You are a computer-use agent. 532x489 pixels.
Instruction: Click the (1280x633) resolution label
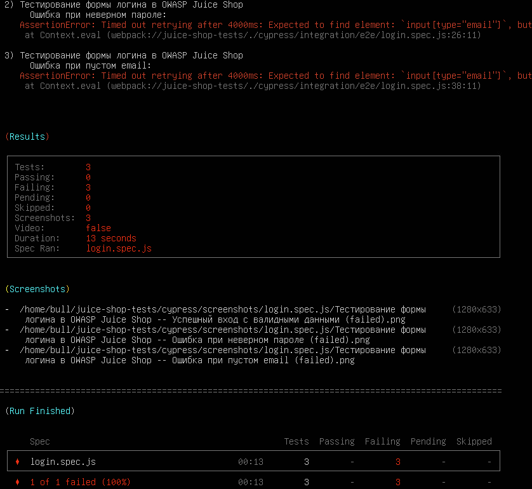[477, 309]
